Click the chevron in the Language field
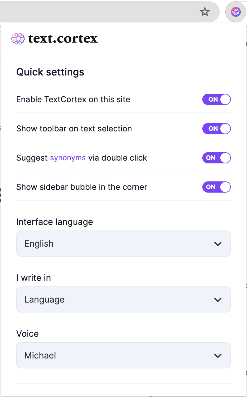 (218, 300)
